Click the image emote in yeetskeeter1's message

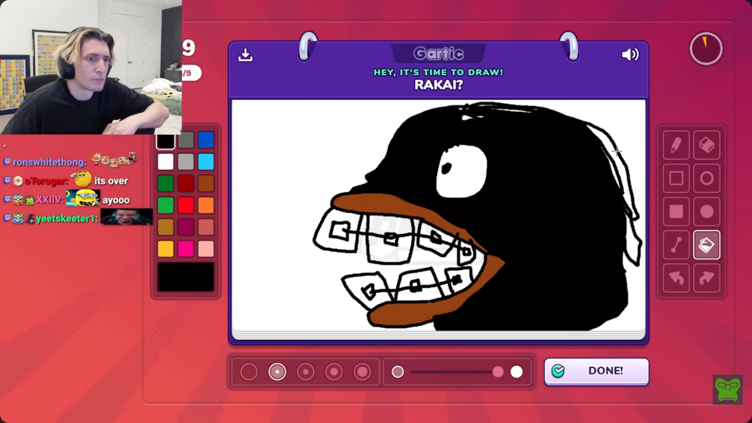126,217
